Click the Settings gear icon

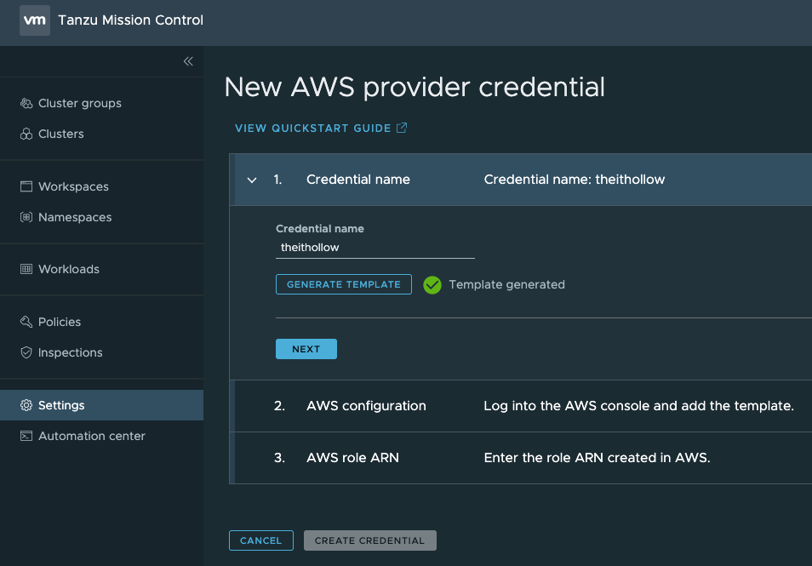[26, 405]
